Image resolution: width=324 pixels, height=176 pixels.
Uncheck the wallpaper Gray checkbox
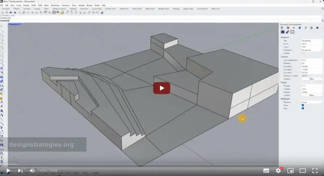click(x=303, y=108)
